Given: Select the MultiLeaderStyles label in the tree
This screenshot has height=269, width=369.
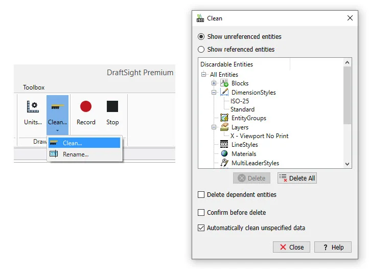Looking at the screenshot, I should (256, 163).
